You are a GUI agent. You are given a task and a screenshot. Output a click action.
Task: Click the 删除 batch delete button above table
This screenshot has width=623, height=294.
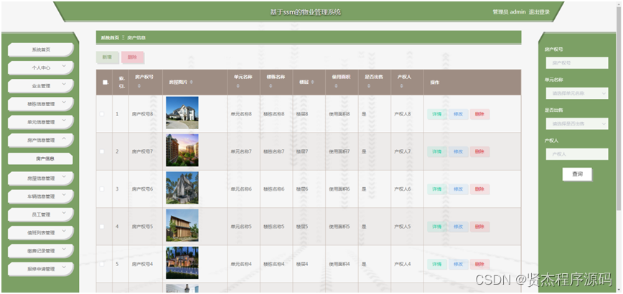tap(132, 57)
